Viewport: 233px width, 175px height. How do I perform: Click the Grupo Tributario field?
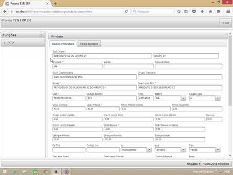180,77
